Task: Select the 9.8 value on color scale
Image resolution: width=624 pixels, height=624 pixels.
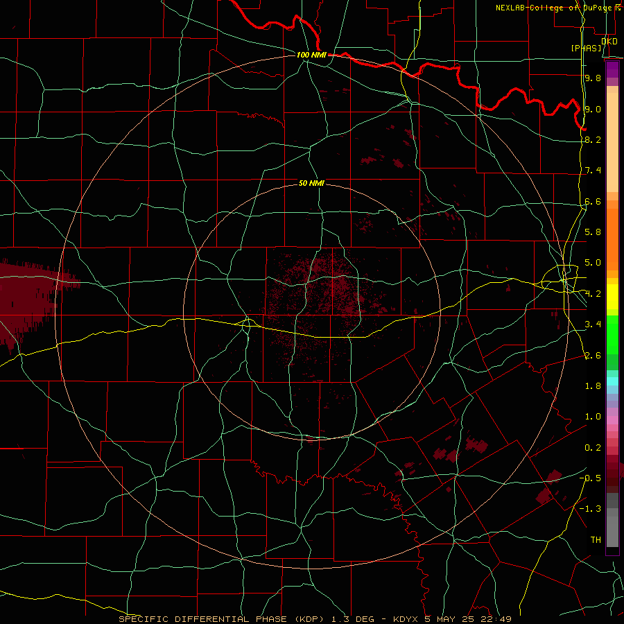Action: [x=593, y=78]
